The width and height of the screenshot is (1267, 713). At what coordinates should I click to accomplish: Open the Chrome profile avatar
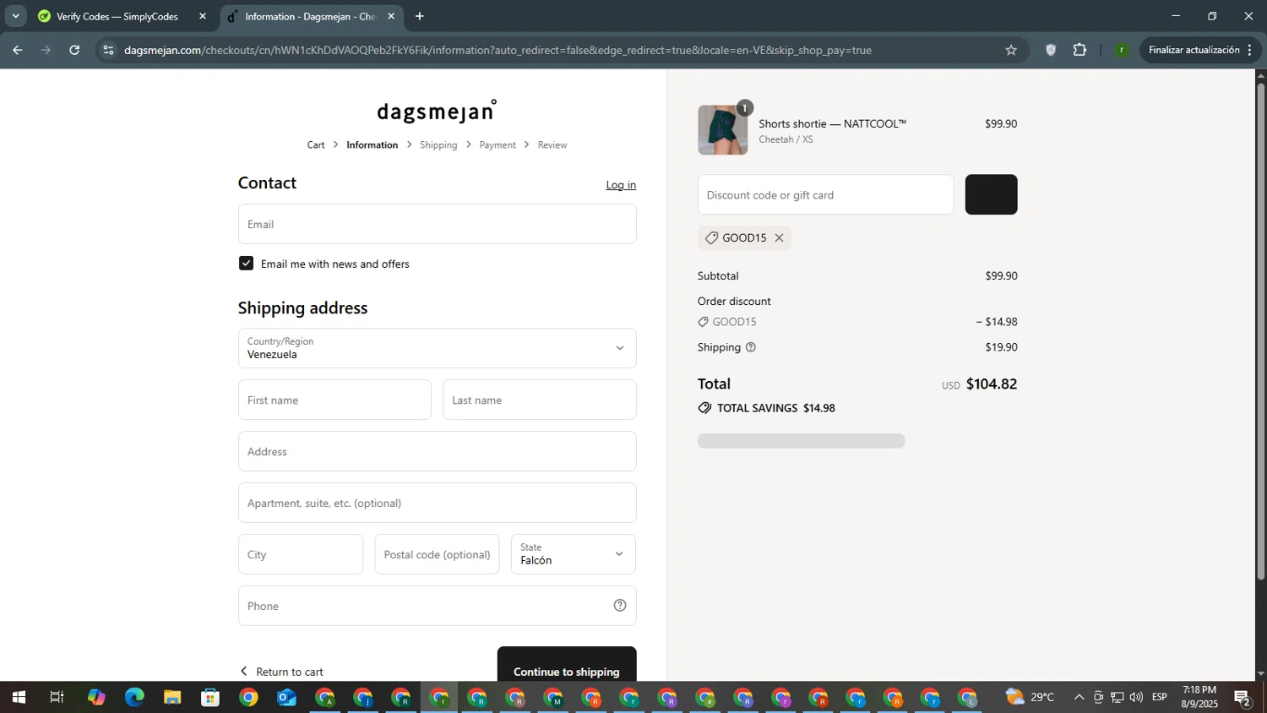pos(1122,50)
